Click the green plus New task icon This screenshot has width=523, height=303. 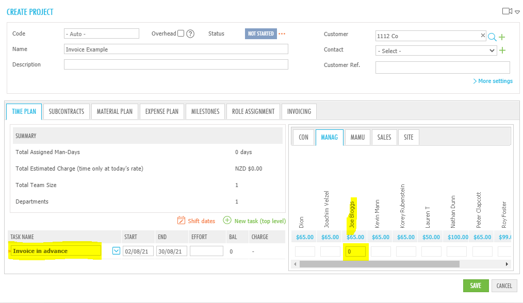[227, 221]
